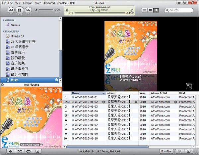Uncheck the ATW-2010-01-09 checkbox
This screenshot has height=155, width=199.
point(73,134)
